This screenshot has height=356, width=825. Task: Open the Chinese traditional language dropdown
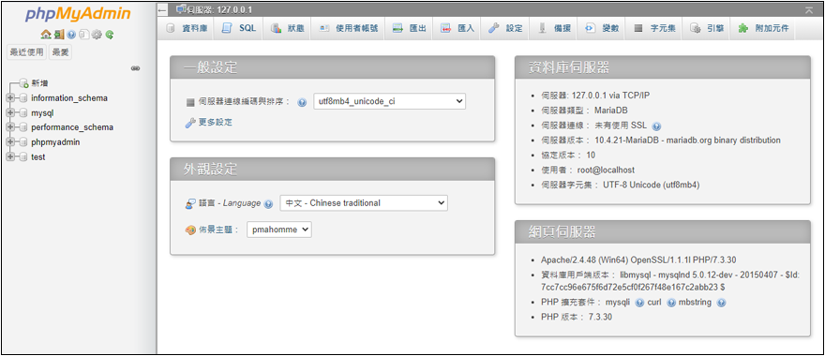click(364, 203)
